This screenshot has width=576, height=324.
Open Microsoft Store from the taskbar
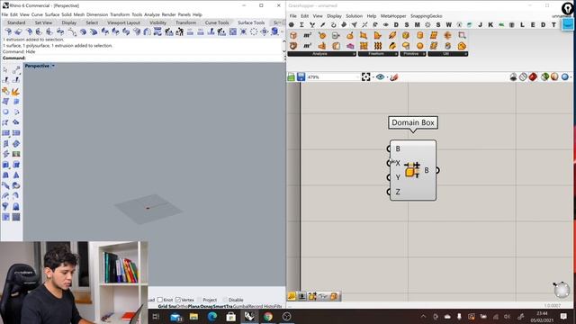[230, 316]
